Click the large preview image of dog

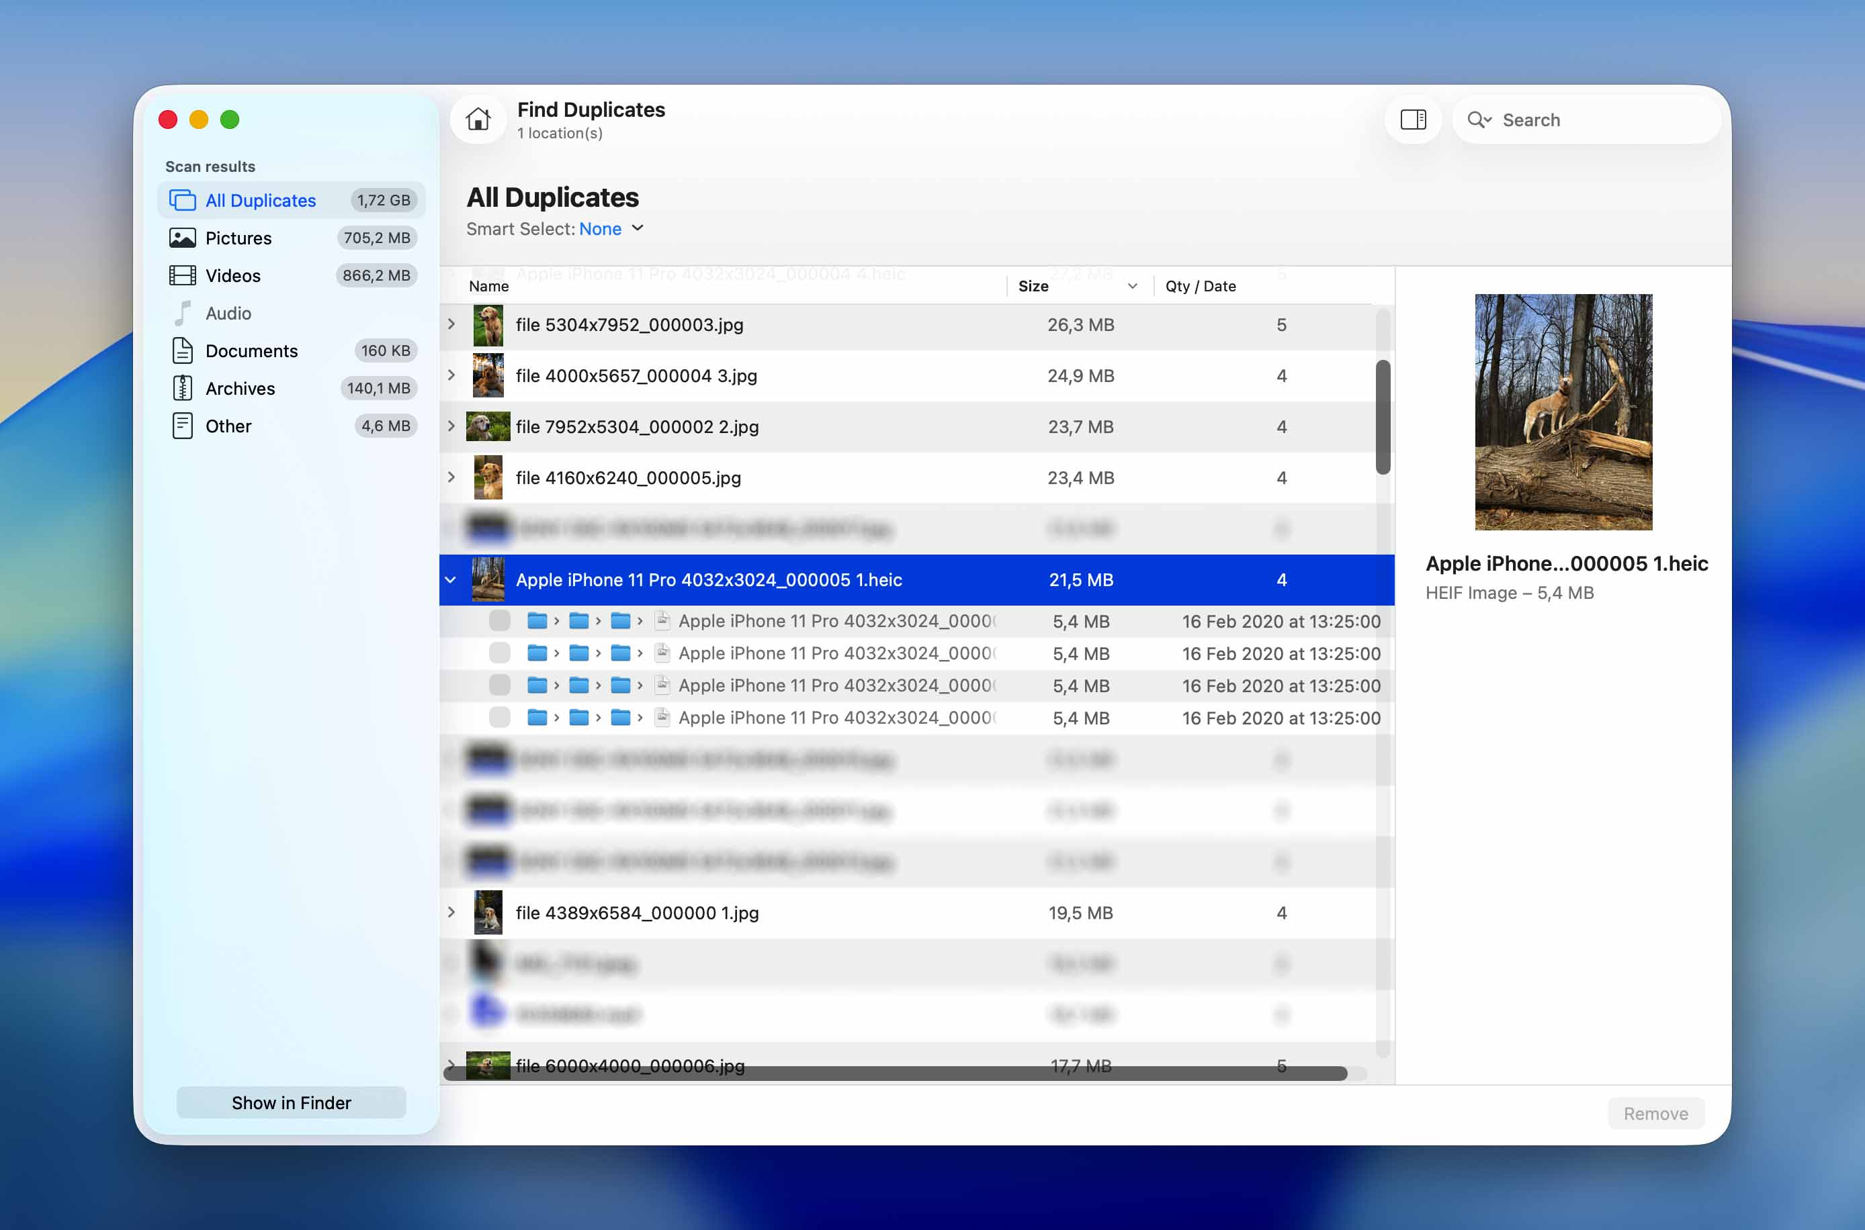[1563, 412]
